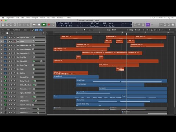Click the horizontal zoom slider

point(170,30)
